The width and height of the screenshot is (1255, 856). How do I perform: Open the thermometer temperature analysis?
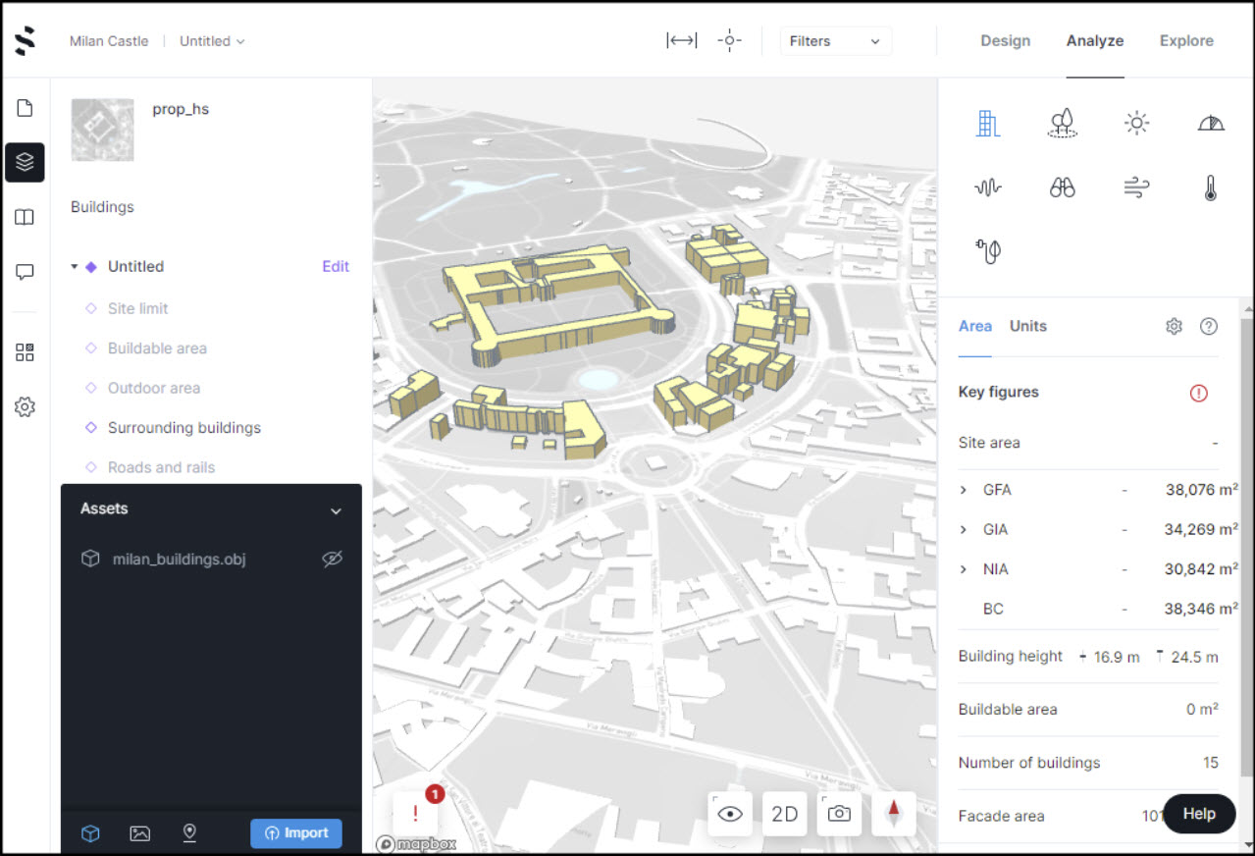point(1210,187)
